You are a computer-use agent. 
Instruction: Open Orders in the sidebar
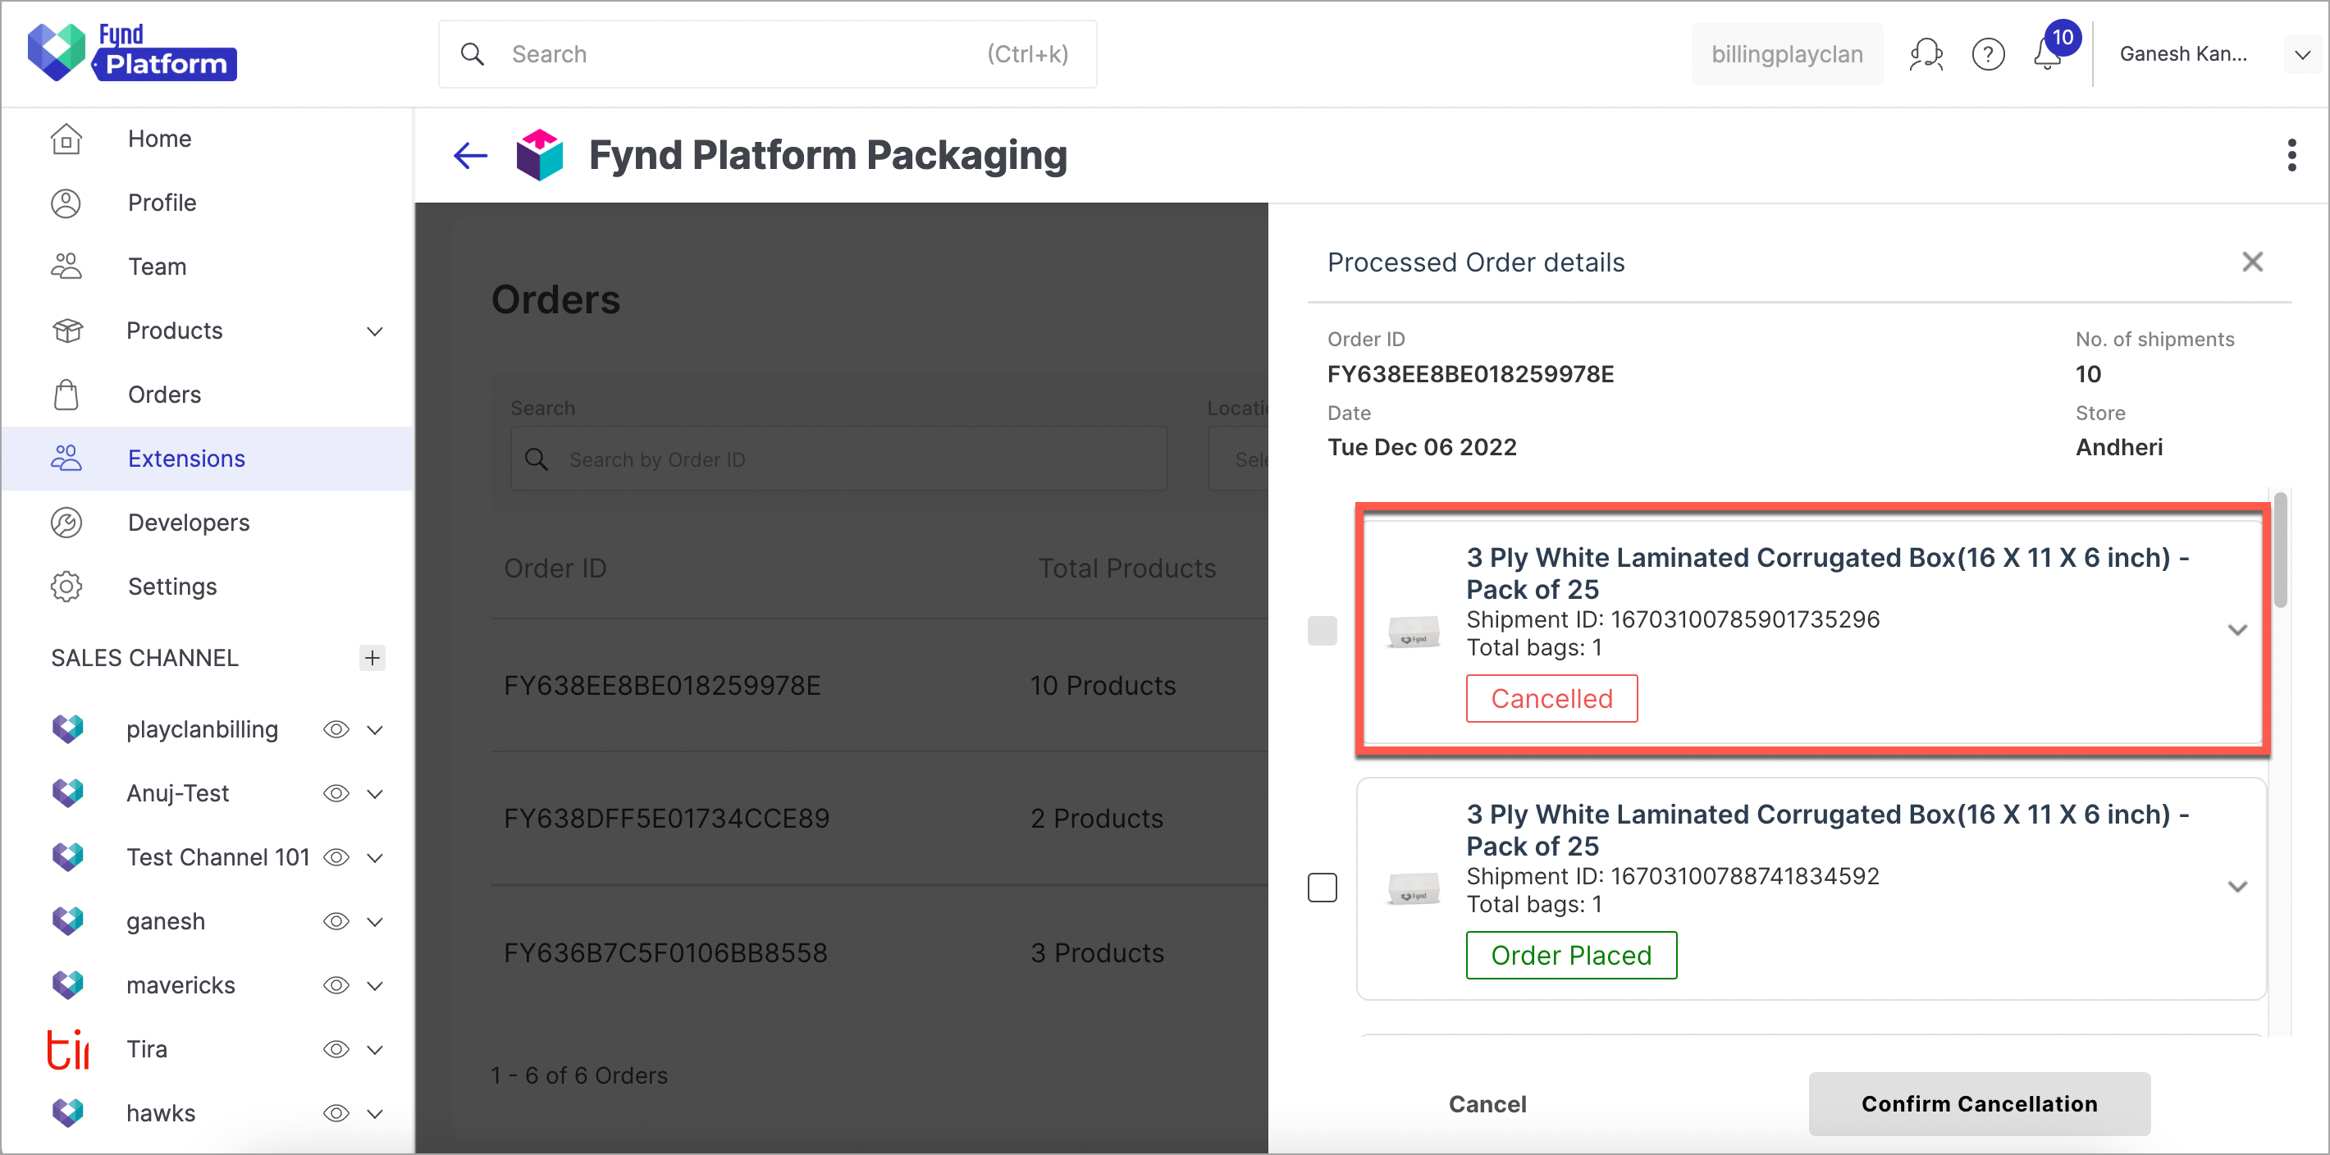tap(207, 395)
